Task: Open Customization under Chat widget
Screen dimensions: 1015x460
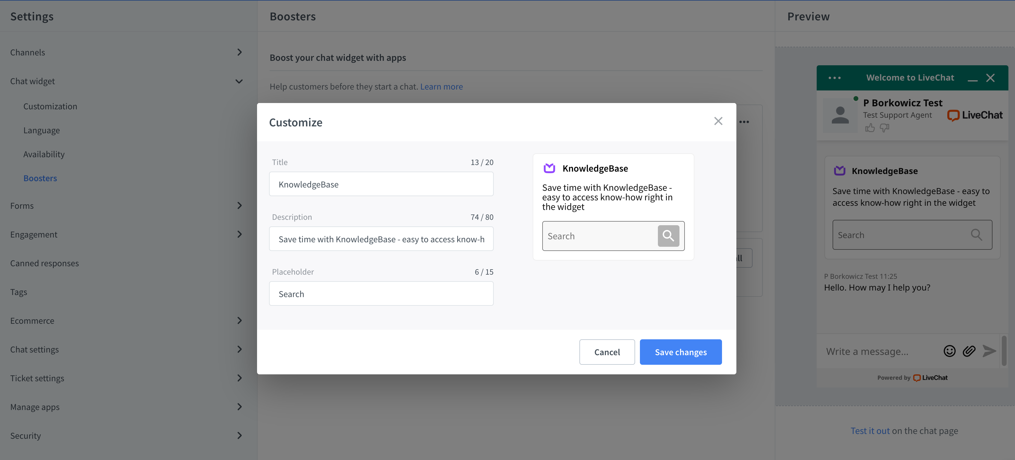Action: pyautogui.click(x=50, y=106)
